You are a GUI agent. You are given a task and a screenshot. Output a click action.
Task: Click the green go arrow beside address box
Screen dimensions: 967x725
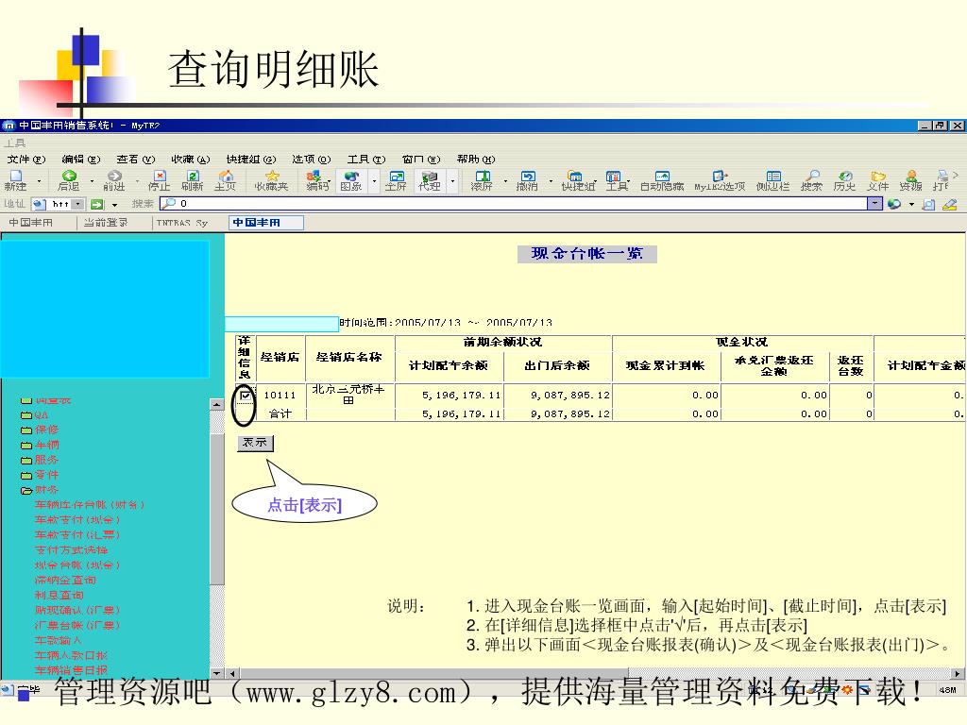pyautogui.click(x=97, y=204)
